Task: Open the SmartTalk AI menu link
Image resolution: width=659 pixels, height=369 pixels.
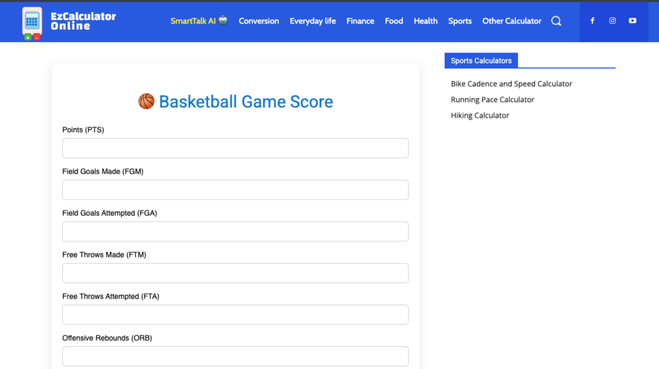Action: point(193,20)
